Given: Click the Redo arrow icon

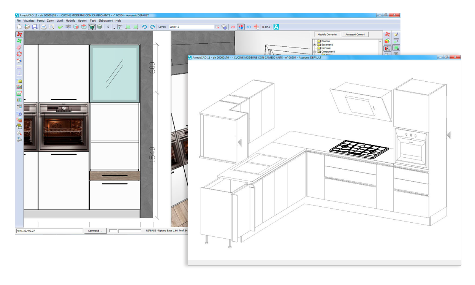Looking at the screenshot, I should [x=152, y=27].
